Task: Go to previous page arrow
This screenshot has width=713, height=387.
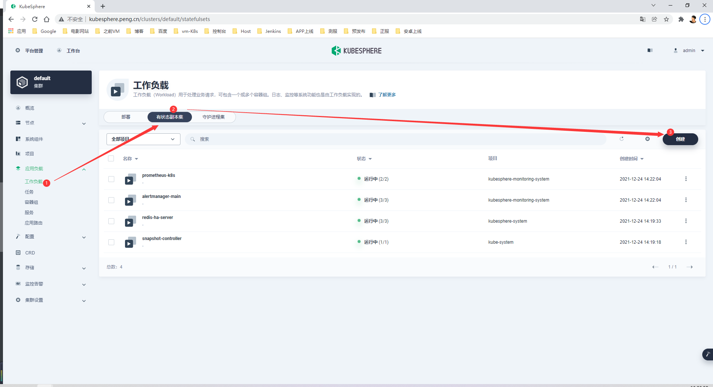Action: point(655,267)
